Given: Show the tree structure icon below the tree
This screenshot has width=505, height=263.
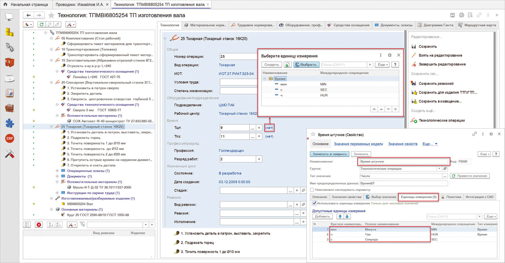Looking at the screenshot, I should click(x=27, y=225).
